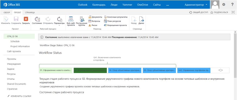The height and width of the screenshot is (100, 237).
Task: Open Риски from the ribbon
Action: [93, 25]
